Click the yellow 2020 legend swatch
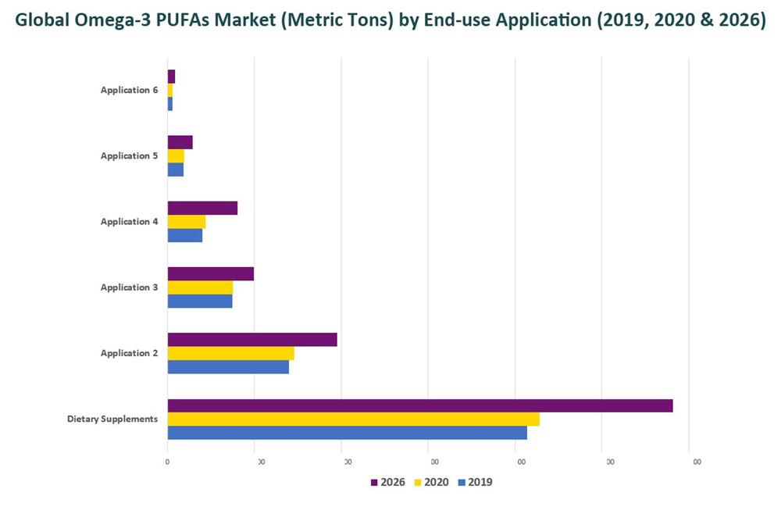Viewport: 781px width, 521px height. (418, 483)
